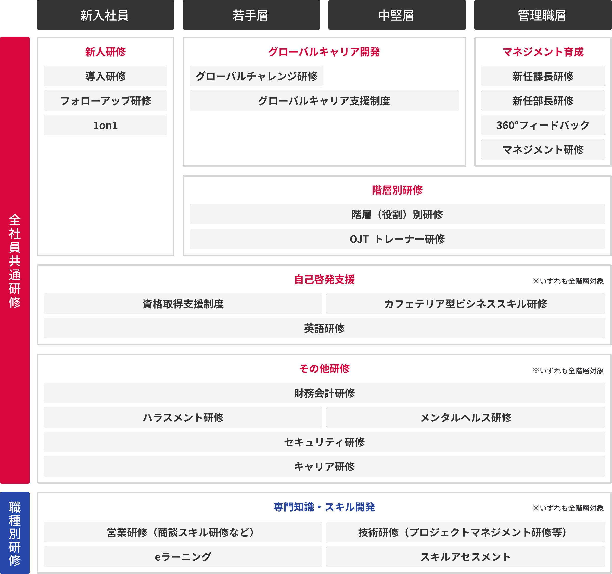Select the 新任部長研修 box
The image size is (612, 574).
[x=543, y=101]
